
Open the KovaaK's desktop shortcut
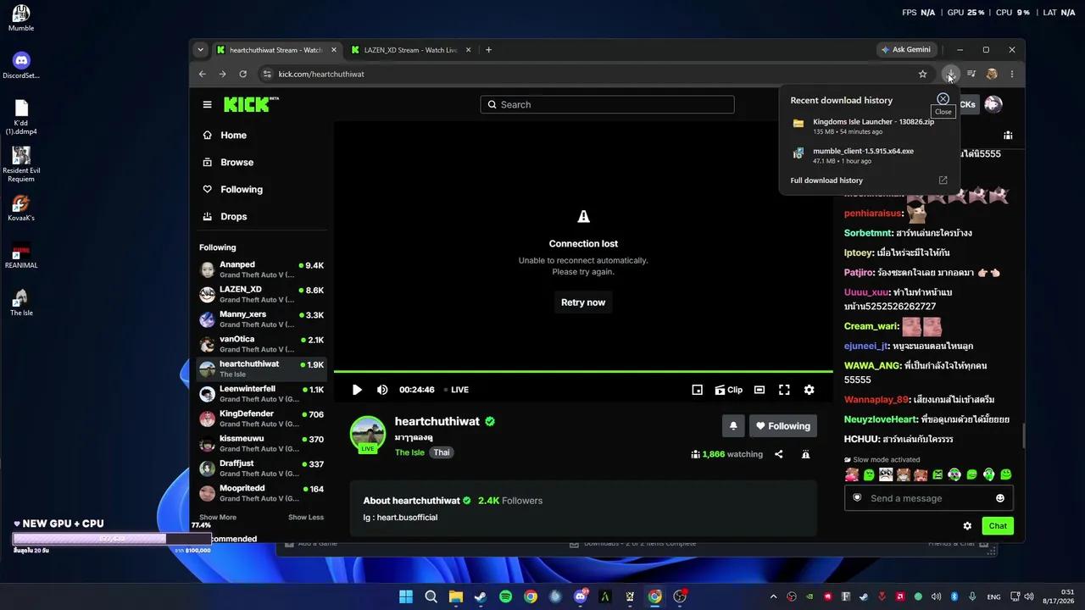pos(21,208)
